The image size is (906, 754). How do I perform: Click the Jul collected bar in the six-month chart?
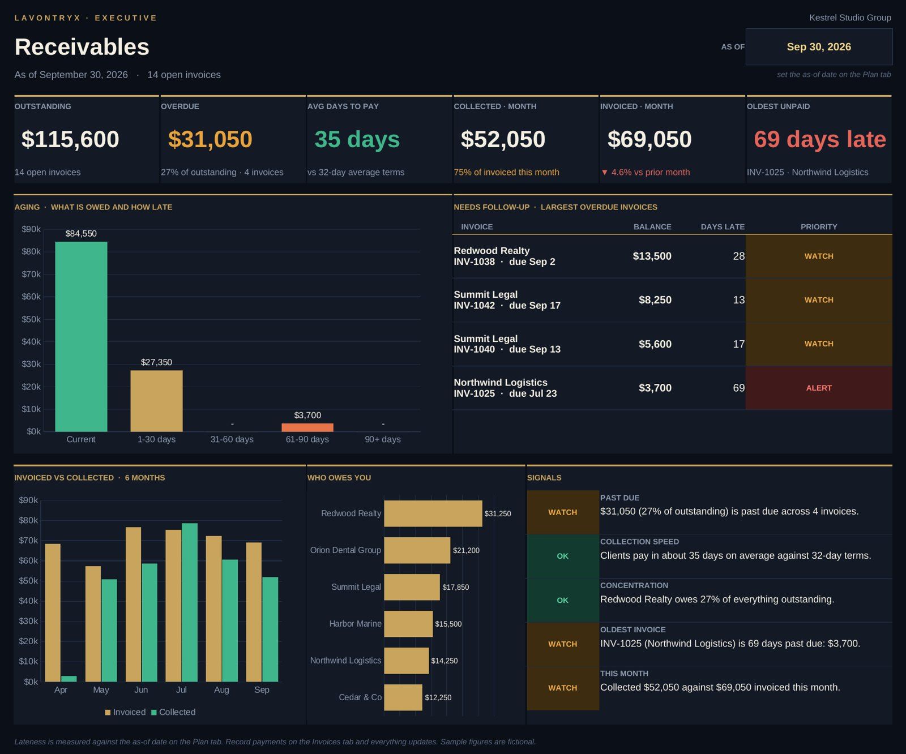click(x=190, y=602)
